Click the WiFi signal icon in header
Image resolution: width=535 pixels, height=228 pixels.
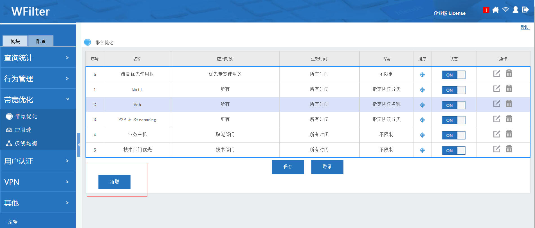point(505,10)
